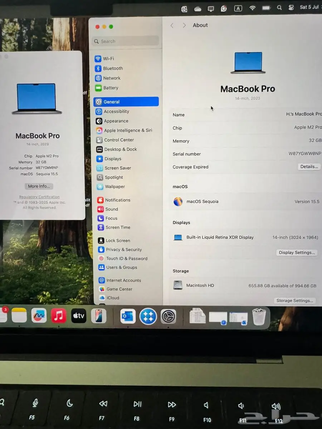Open Appearance settings
This screenshot has width=322, height=429.
[x=112, y=121]
